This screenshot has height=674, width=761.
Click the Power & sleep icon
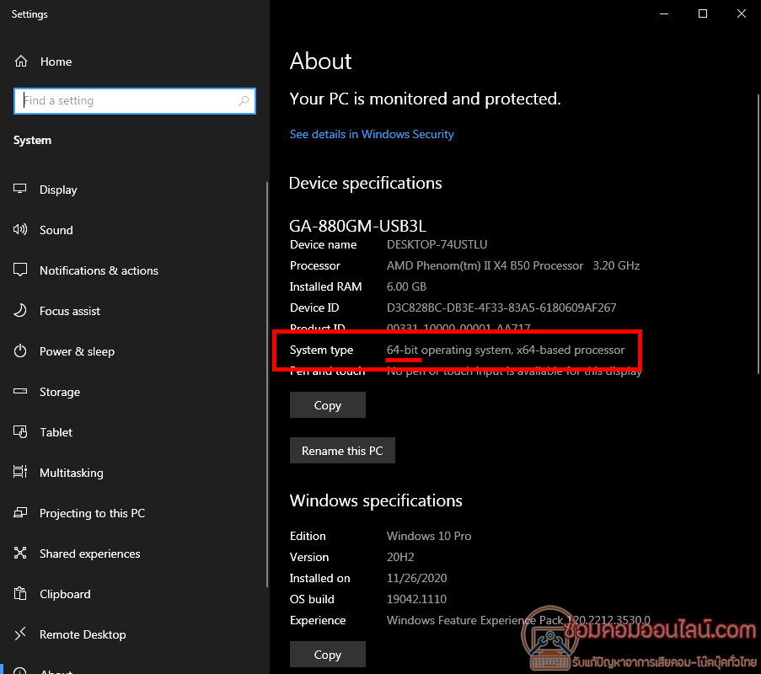click(20, 350)
